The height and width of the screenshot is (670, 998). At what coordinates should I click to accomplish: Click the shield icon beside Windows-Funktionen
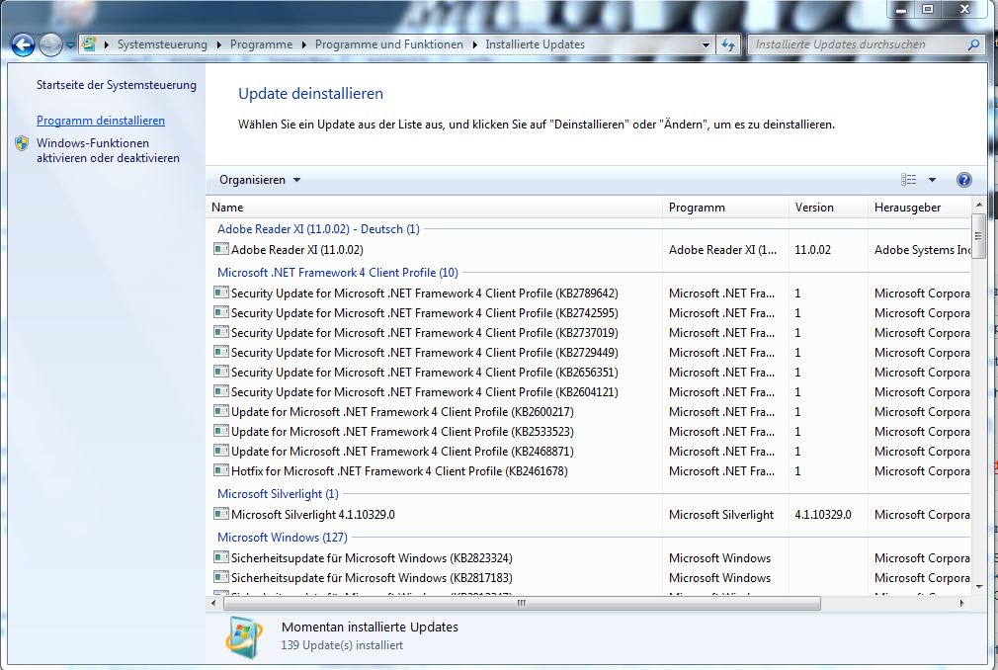pos(22,143)
